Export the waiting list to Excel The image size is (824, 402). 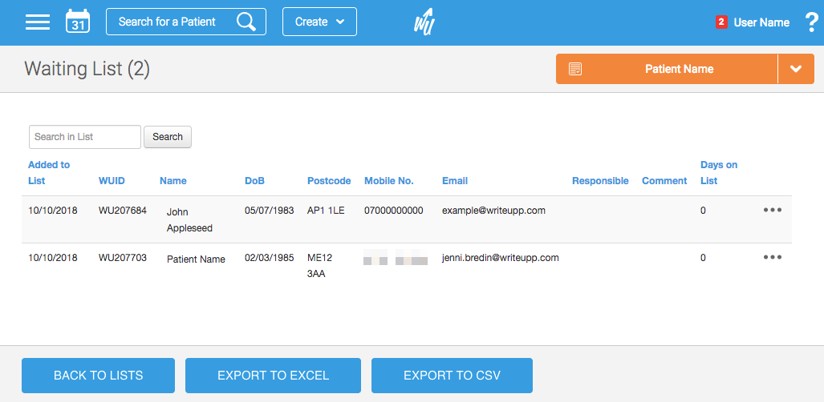(x=273, y=376)
